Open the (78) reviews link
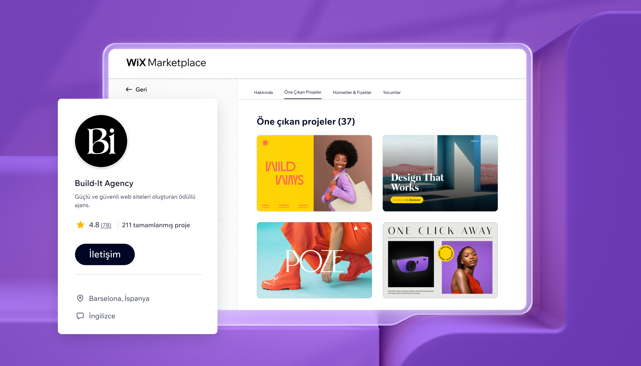The image size is (641, 366). point(106,225)
